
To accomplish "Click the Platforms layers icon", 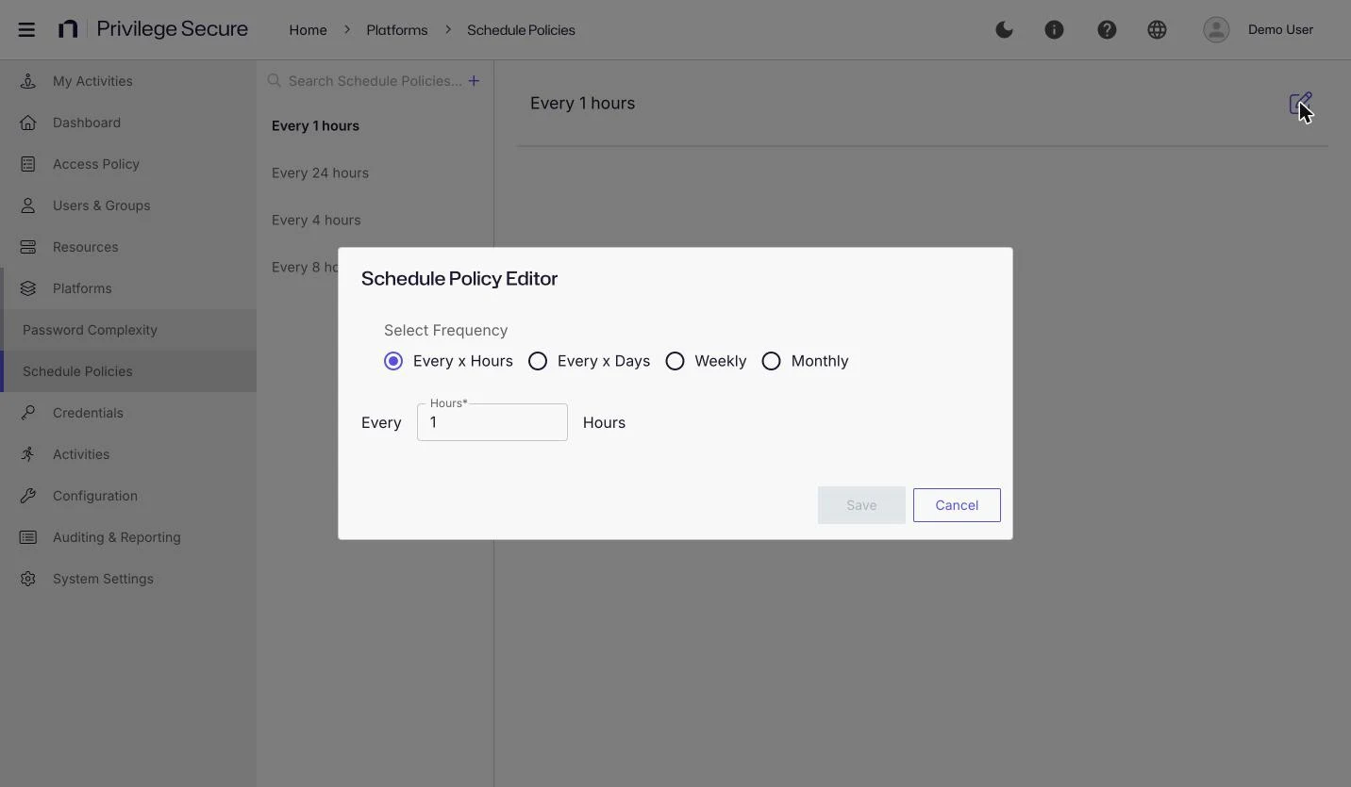I will (x=28, y=288).
